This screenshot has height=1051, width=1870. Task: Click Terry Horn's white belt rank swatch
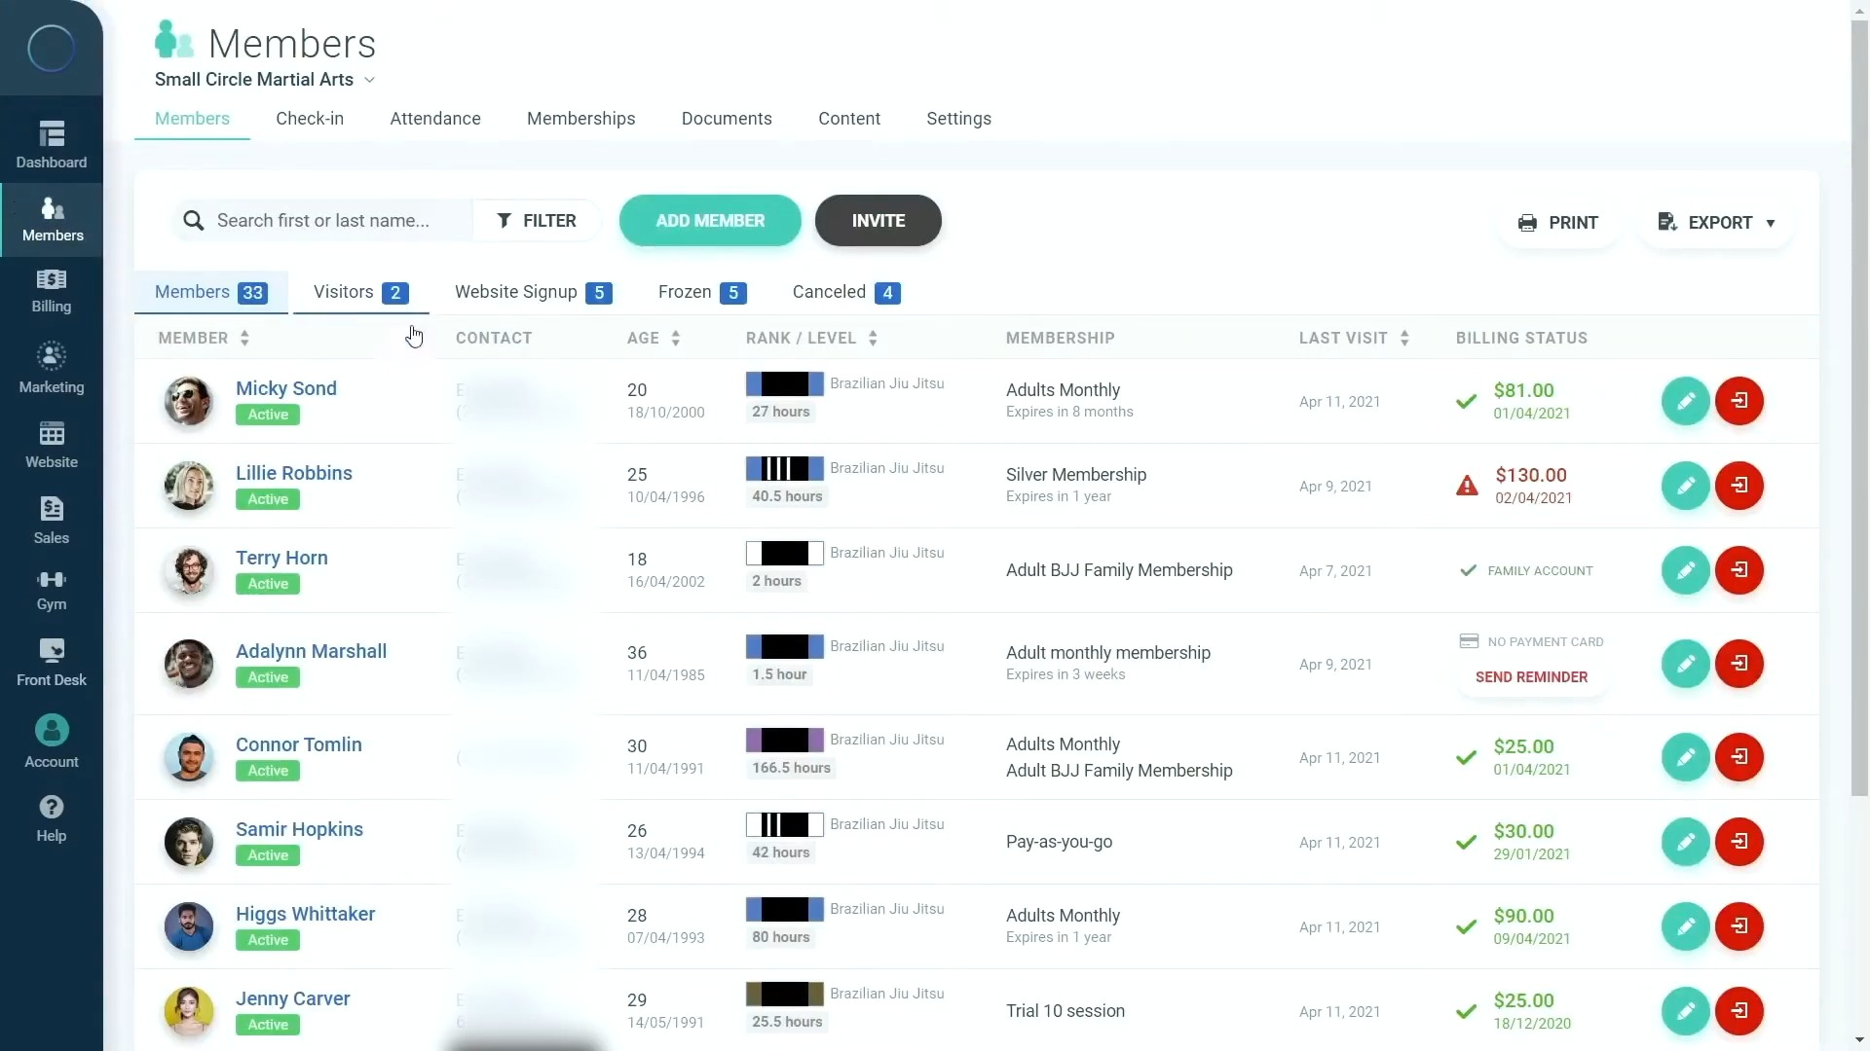785,554
